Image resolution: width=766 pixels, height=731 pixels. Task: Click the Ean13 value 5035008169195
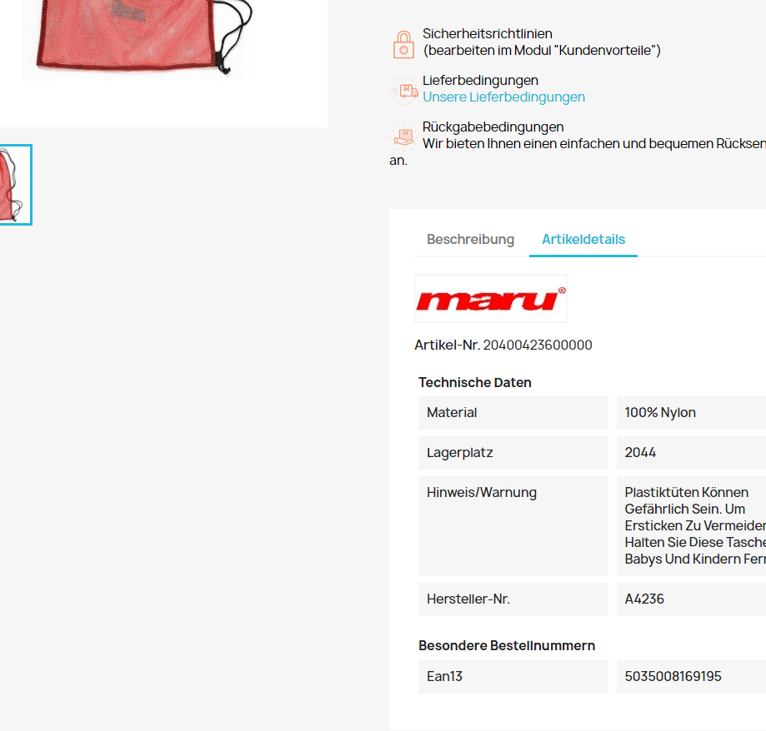pos(673,676)
